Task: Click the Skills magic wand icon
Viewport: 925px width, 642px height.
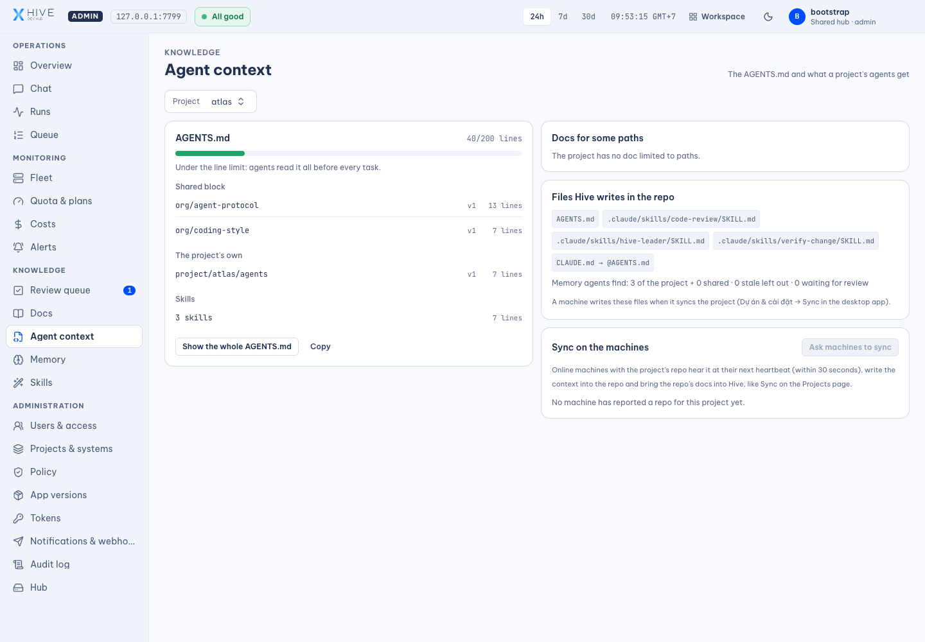Action: coord(19,383)
